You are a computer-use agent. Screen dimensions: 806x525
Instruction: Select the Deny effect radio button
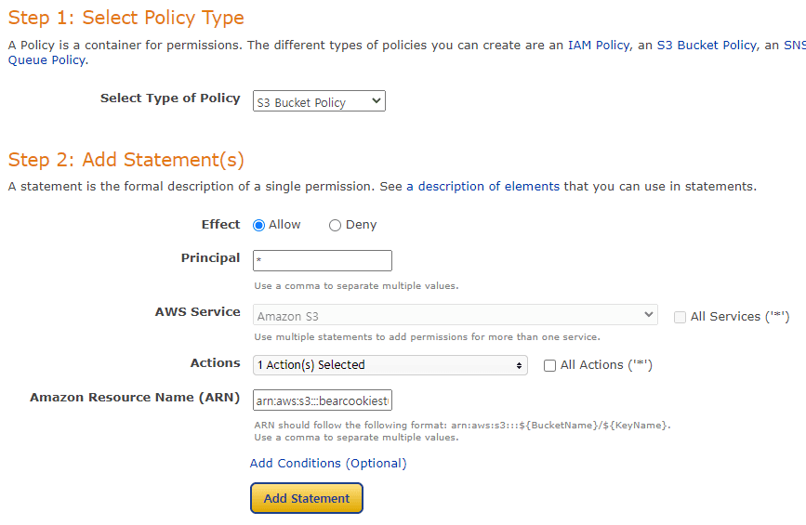(335, 225)
